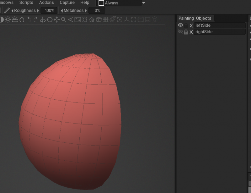
Task: Select the four-arrow move camera icon
Action: click(x=57, y=20)
